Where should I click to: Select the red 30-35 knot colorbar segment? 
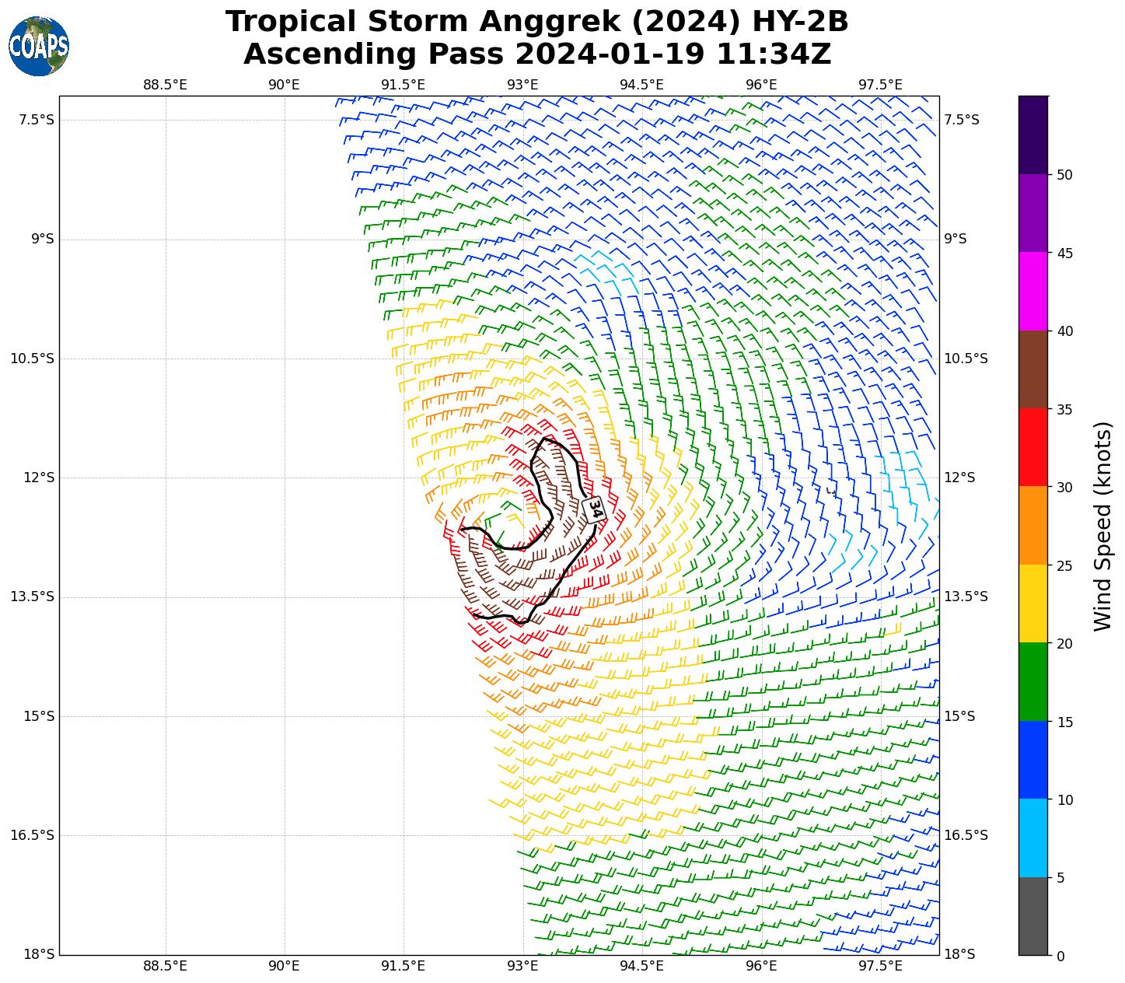click(x=1033, y=448)
